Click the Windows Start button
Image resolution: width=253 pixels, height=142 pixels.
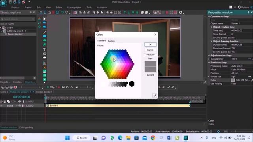[67, 138]
